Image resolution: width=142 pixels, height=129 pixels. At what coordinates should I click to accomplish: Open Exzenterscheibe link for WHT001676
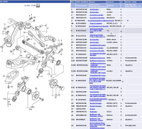[x=97, y=48]
